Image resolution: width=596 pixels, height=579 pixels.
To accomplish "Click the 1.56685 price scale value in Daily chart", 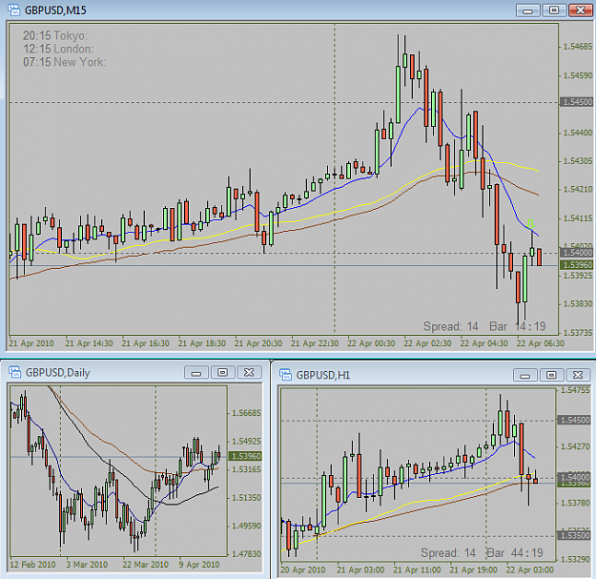I will tap(246, 413).
